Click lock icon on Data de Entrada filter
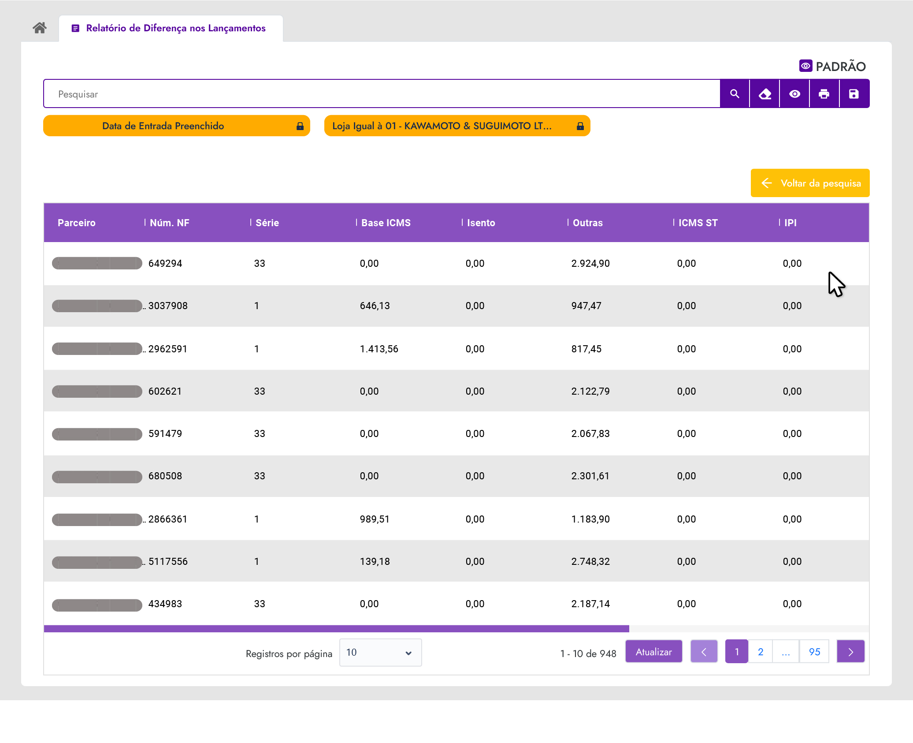Screen dimensions: 913x743 point(300,126)
